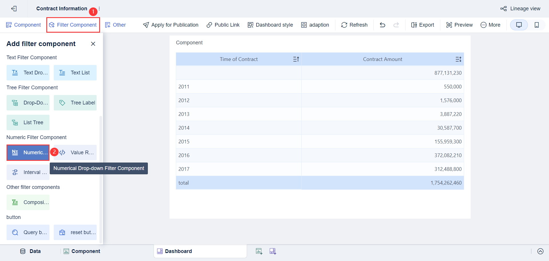Select the Tree Label filter component
This screenshot has height=261, width=549.
click(75, 102)
